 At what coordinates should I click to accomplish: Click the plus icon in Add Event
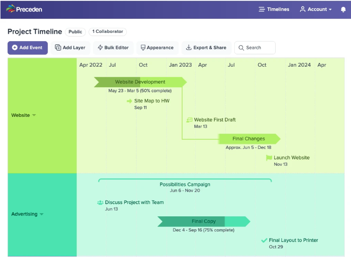[x=15, y=47]
